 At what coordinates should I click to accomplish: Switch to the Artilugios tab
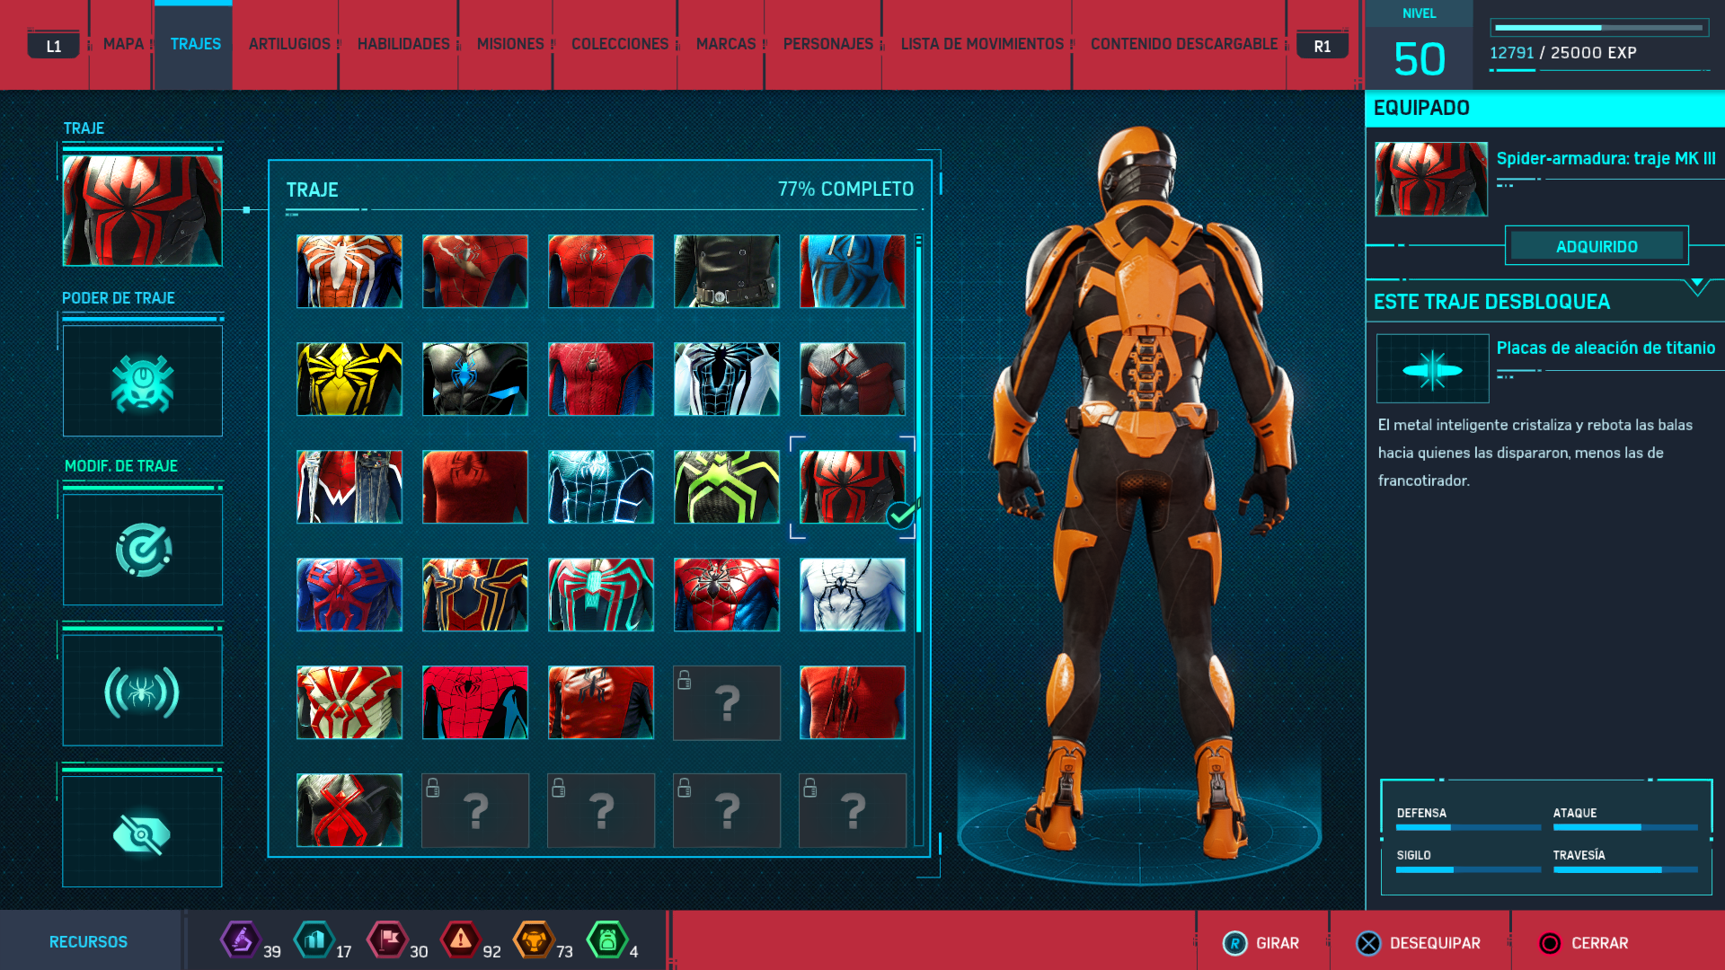[x=289, y=44]
